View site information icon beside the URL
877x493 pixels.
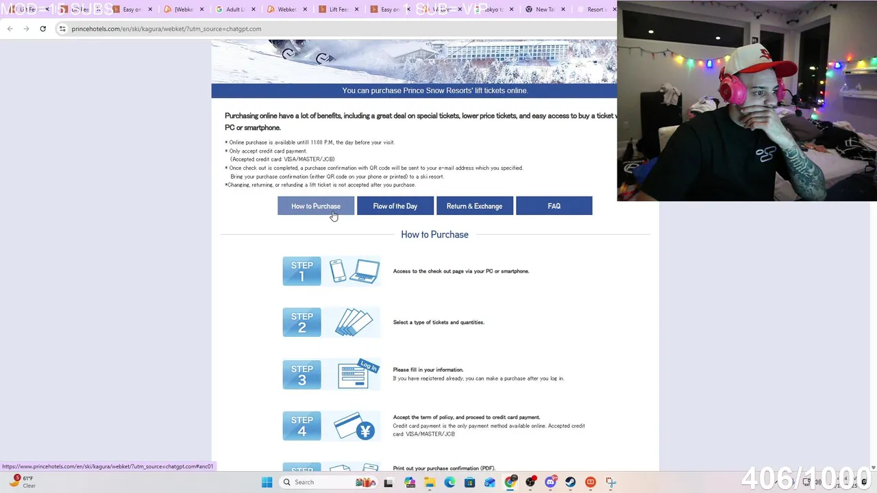(x=62, y=29)
